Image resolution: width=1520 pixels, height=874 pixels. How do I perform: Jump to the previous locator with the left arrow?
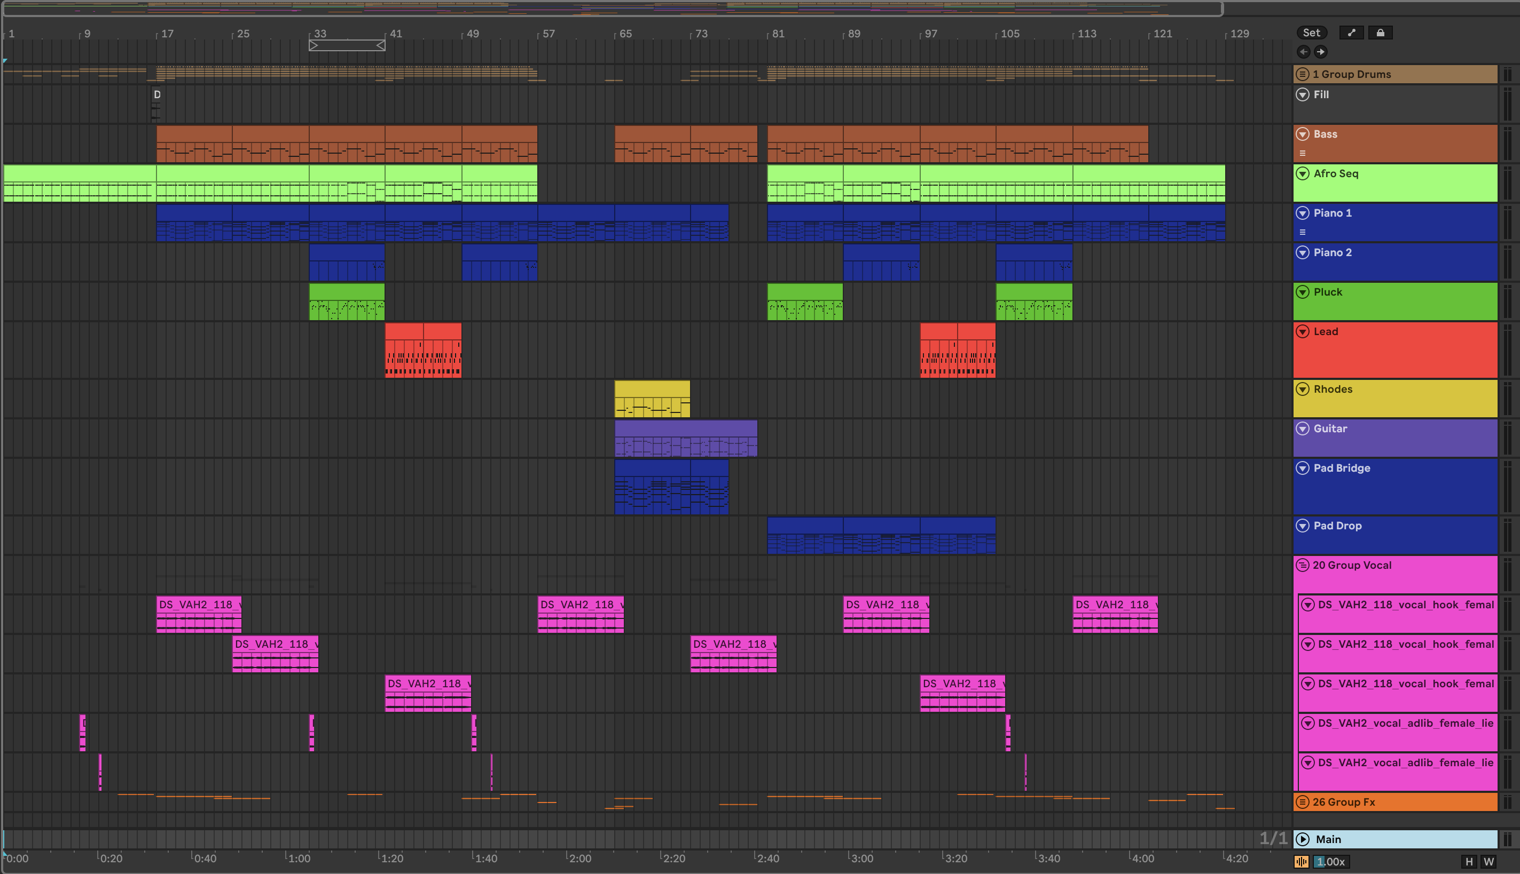[1303, 52]
